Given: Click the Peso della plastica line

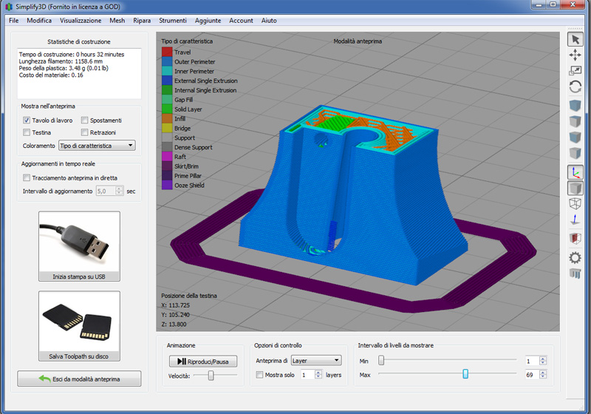Looking at the screenshot, I should click(x=64, y=68).
